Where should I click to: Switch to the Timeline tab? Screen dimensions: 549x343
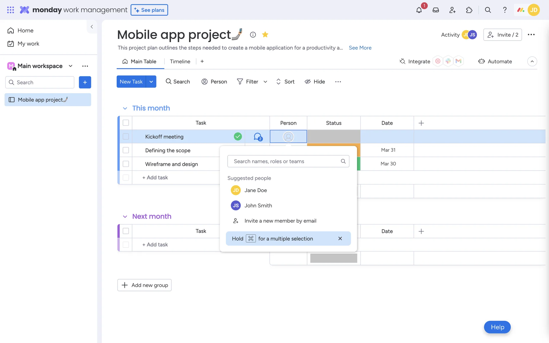180,61
